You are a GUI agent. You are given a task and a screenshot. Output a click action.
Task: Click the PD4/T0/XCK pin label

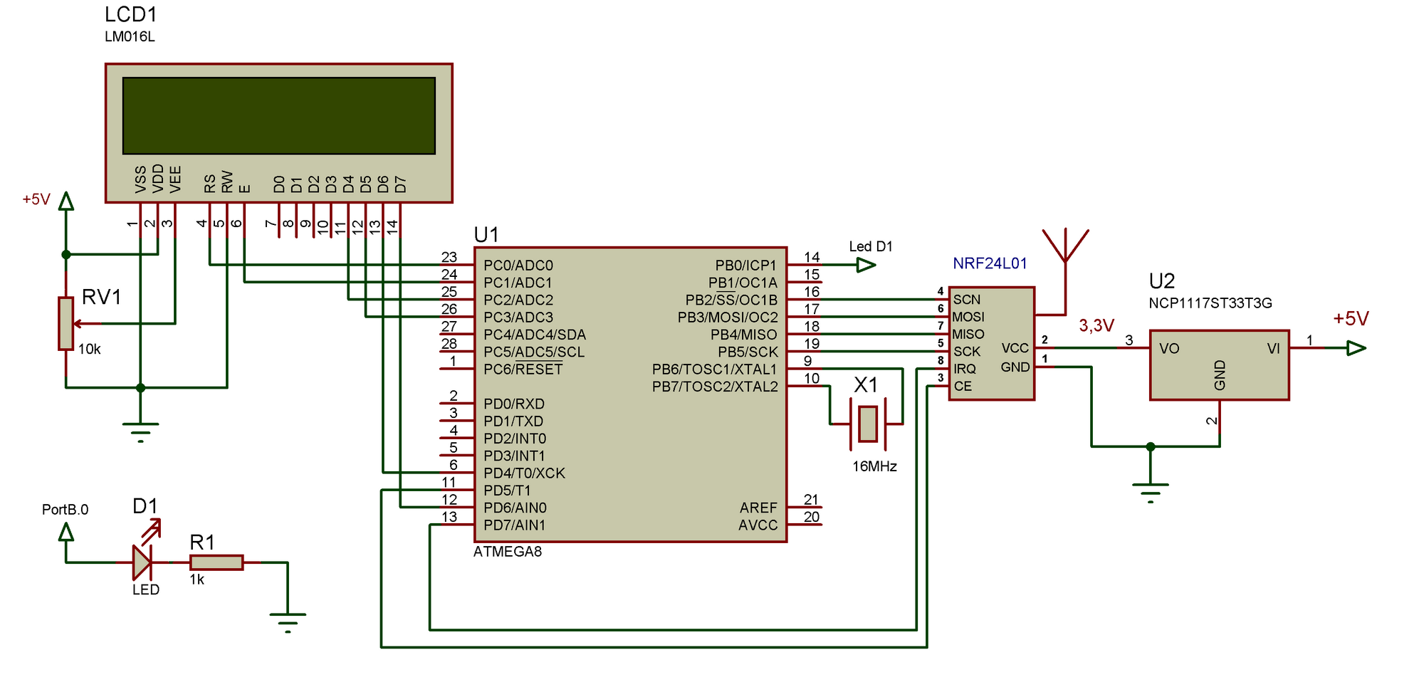(x=525, y=473)
